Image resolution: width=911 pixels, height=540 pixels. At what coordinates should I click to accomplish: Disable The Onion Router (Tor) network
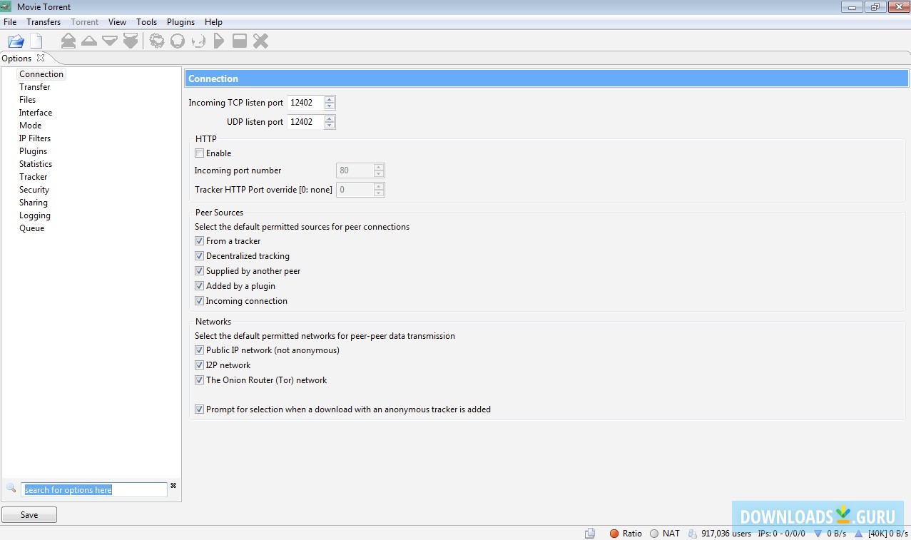[200, 379]
